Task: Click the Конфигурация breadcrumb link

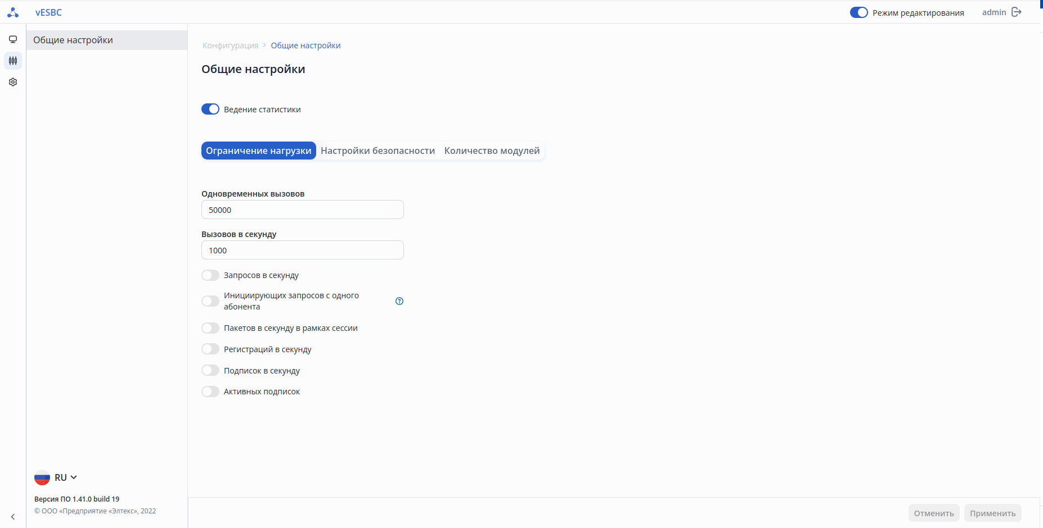Action: point(231,45)
